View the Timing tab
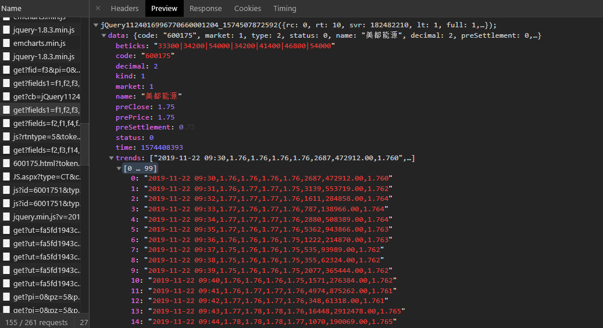The height and width of the screenshot is (328, 603). pos(284,8)
